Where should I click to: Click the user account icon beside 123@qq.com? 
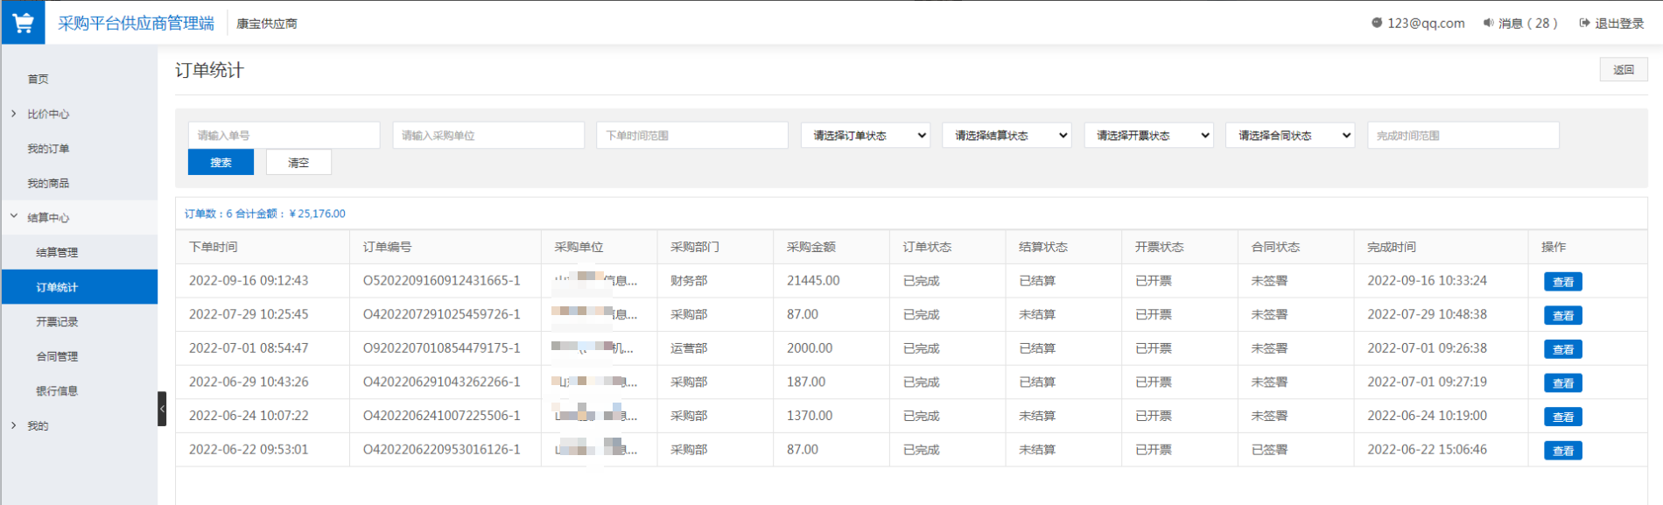click(1377, 23)
